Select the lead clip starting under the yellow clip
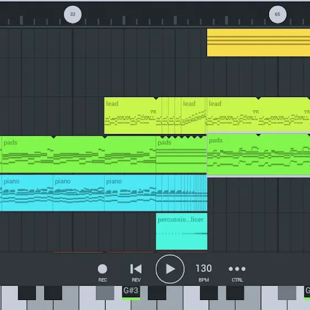The image size is (310, 310). [x=259, y=116]
